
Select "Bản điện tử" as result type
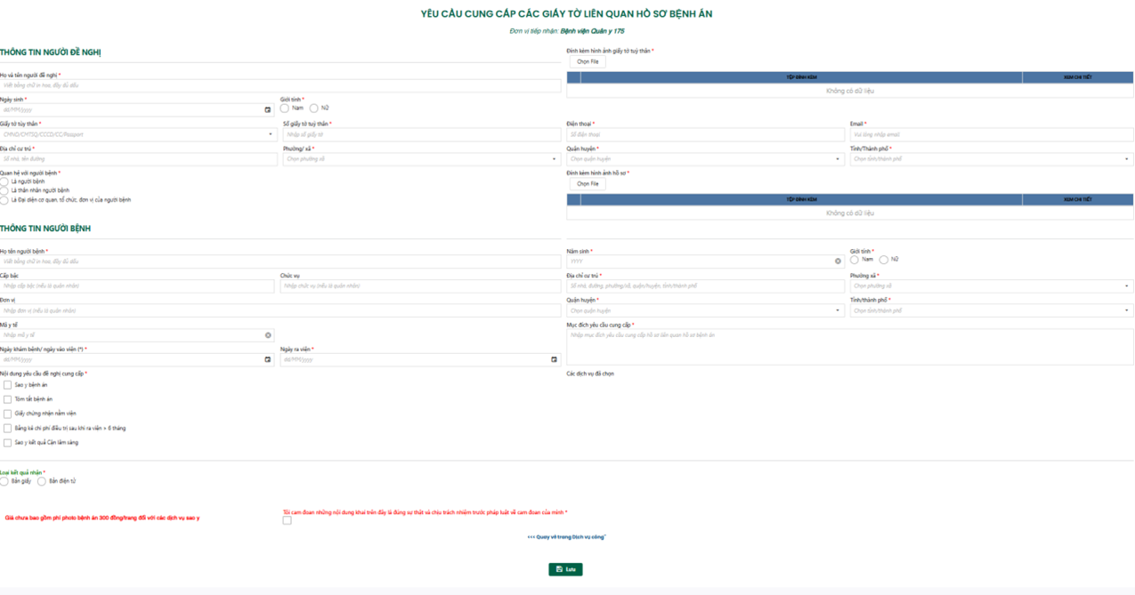click(42, 481)
